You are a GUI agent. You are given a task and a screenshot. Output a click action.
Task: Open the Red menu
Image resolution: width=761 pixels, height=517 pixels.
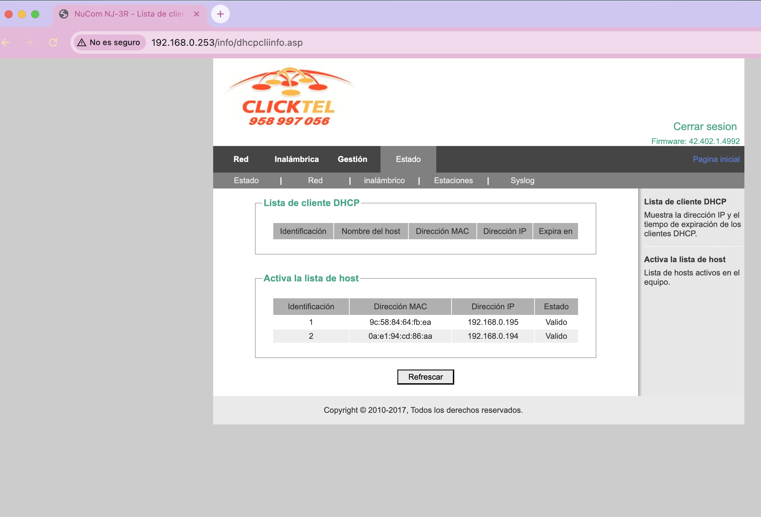pyautogui.click(x=241, y=159)
